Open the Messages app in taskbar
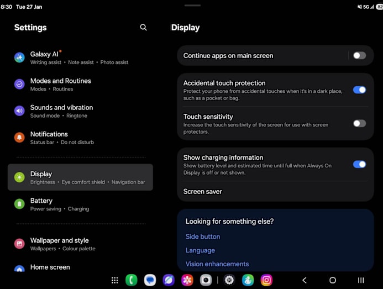 pos(150,280)
